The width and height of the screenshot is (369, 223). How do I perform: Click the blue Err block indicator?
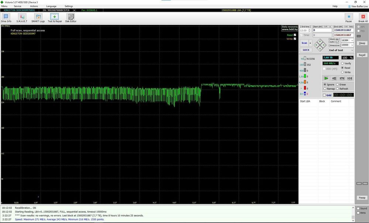tap(305, 94)
